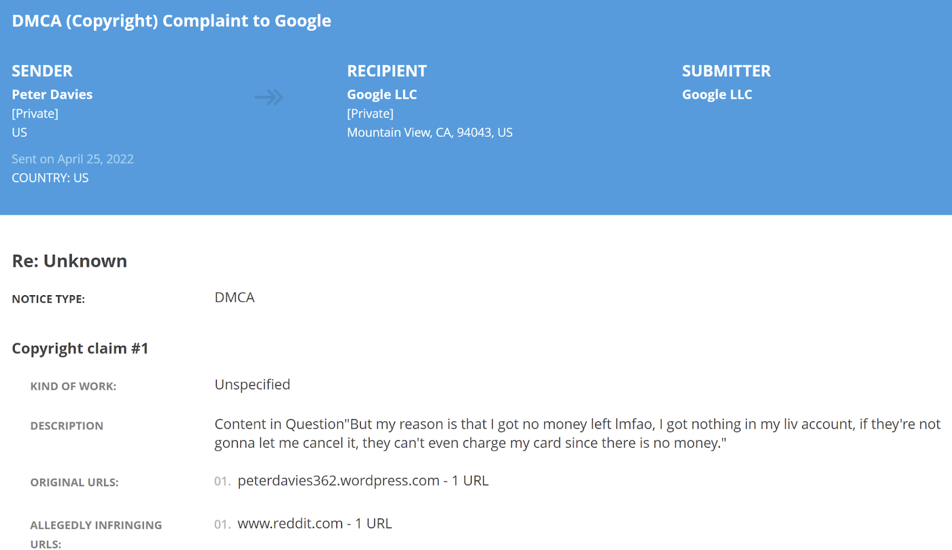Click the COUNTRY: US text
This screenshot has width=952, height=550.
tap(50, 178)
